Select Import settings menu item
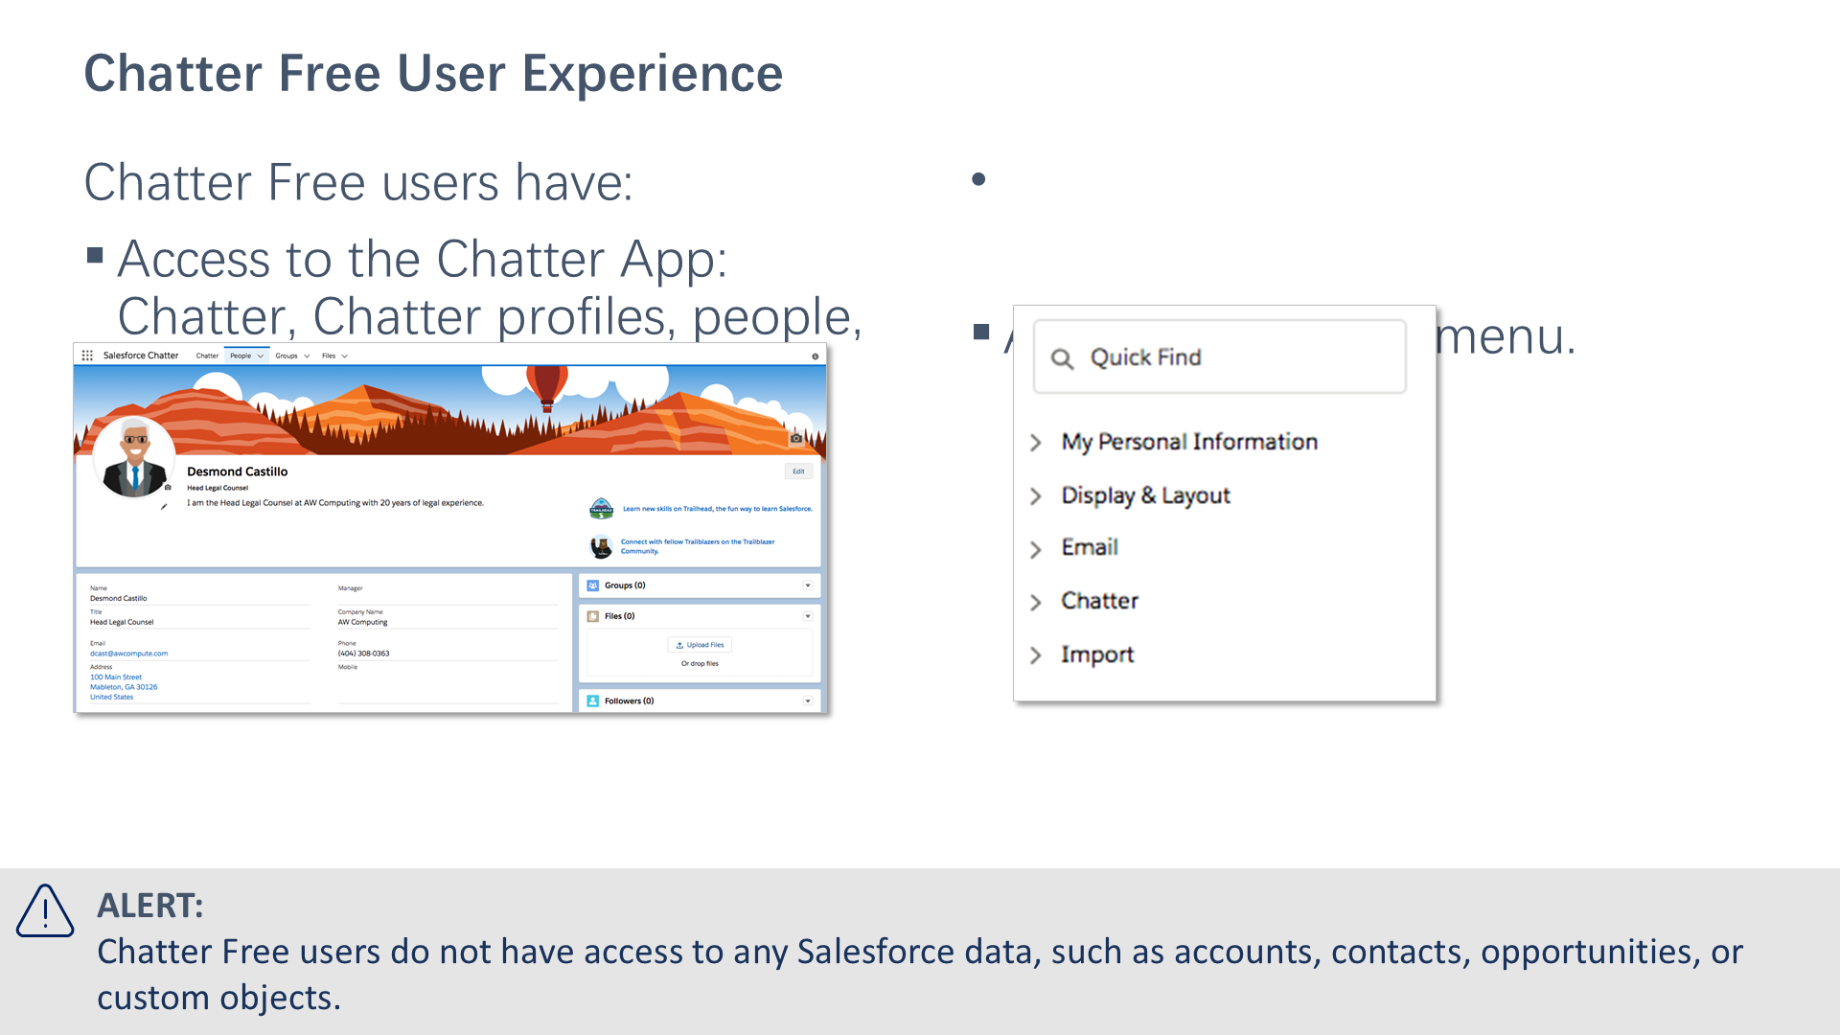 click(x=1097, y=655)
